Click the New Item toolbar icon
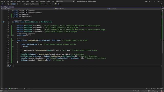 tap(8, 4)
